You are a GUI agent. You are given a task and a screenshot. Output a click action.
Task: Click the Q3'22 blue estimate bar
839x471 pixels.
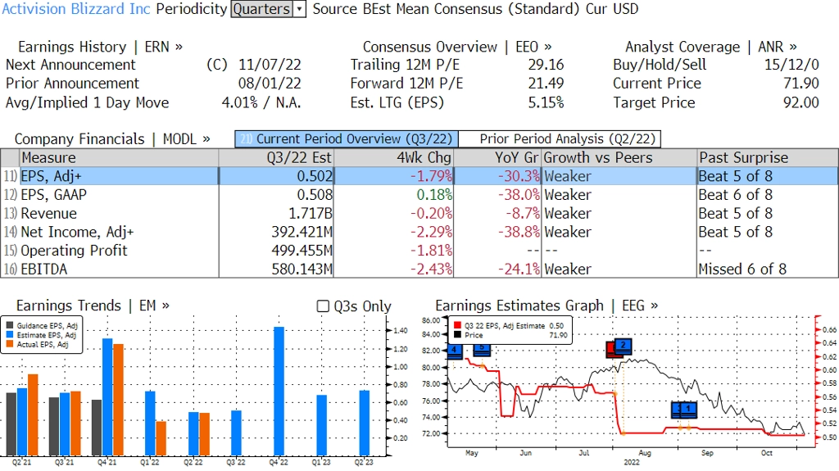point(236,433)
